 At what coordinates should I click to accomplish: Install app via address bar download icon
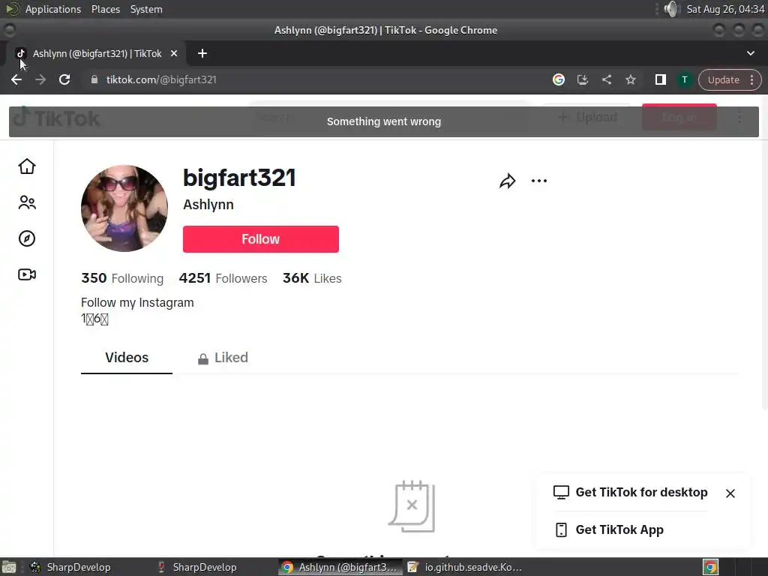(582, 79)
